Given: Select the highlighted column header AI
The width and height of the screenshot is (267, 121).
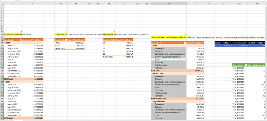Looking at the screenshot, I should 168,3.
